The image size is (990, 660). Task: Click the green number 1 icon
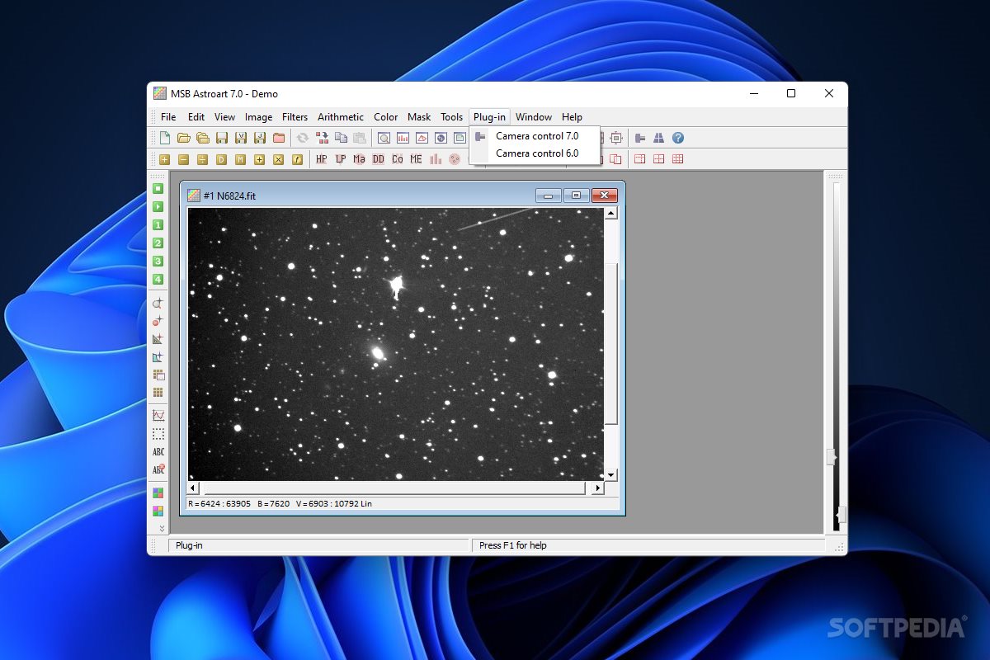tap(158, 224)
